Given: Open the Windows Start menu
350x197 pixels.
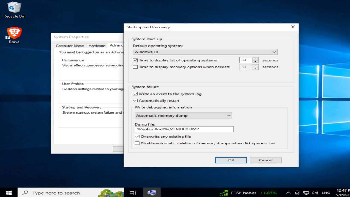Looking at the screenshot, I should pyautogui.click(x=9, y=193).
